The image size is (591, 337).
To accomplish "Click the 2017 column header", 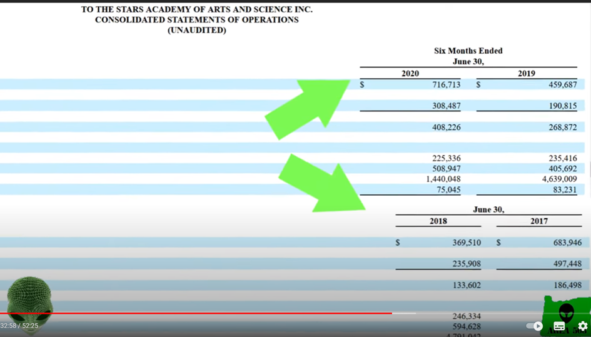I will pyautogui.click(x=539, y=221).
